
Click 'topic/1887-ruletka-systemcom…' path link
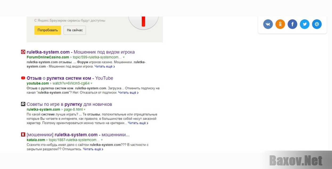pyautogui.click(x=74, y=140)
